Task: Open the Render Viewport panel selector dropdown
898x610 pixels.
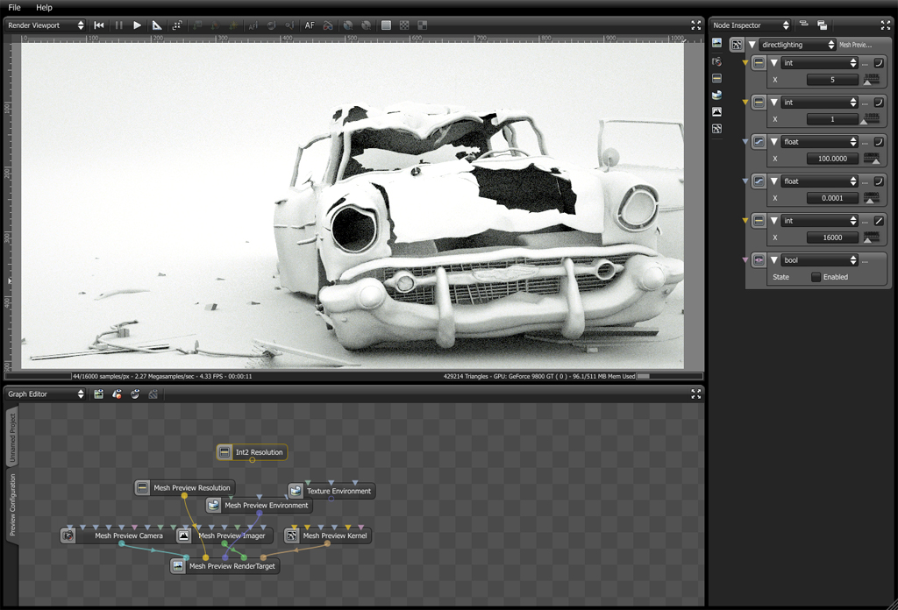Action: click(46, 25)
